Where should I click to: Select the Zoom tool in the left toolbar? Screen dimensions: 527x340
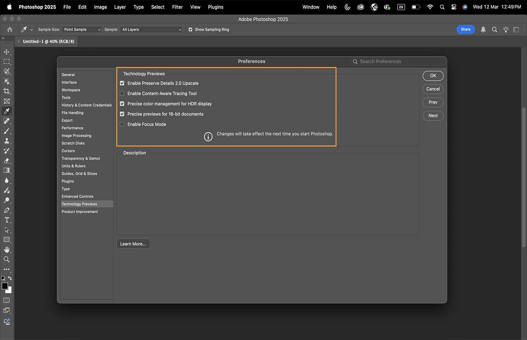click(7, 259)
